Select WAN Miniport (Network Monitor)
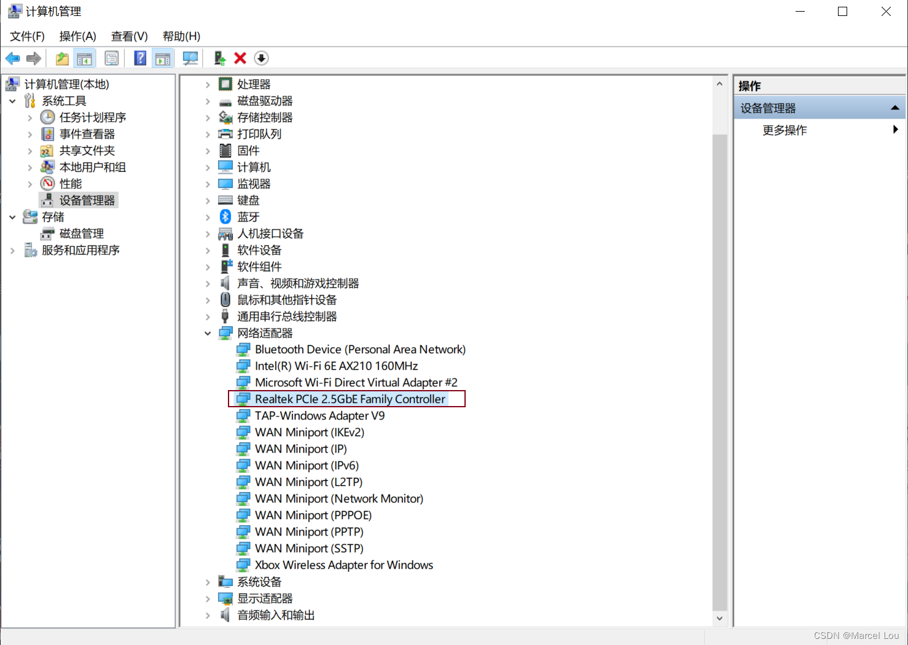 [x=339, y=499]
